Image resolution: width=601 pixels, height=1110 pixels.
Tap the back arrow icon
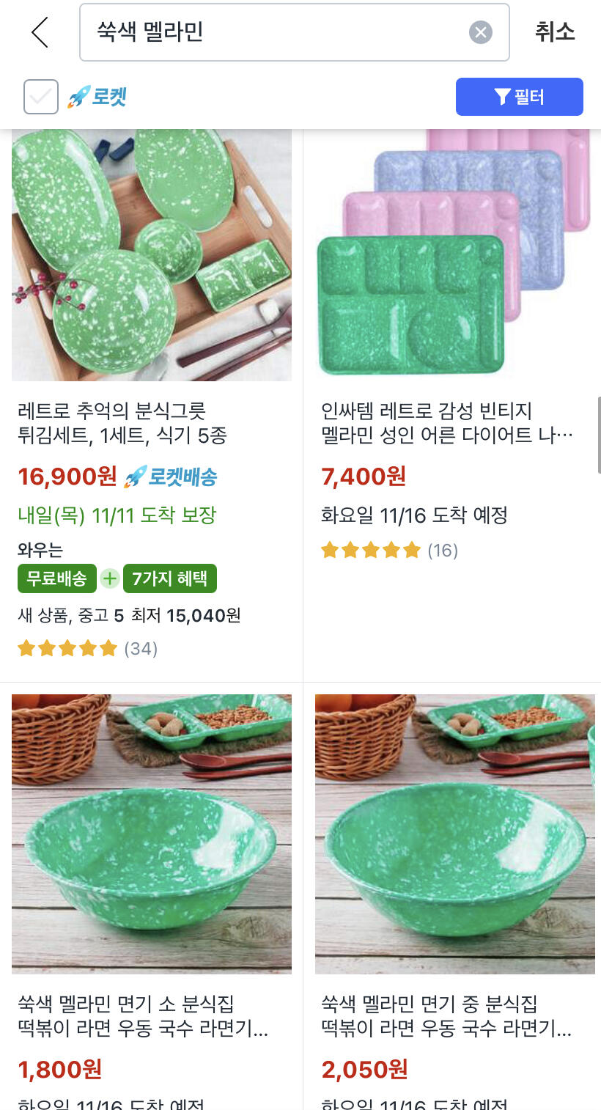click(x=40, y=32)
